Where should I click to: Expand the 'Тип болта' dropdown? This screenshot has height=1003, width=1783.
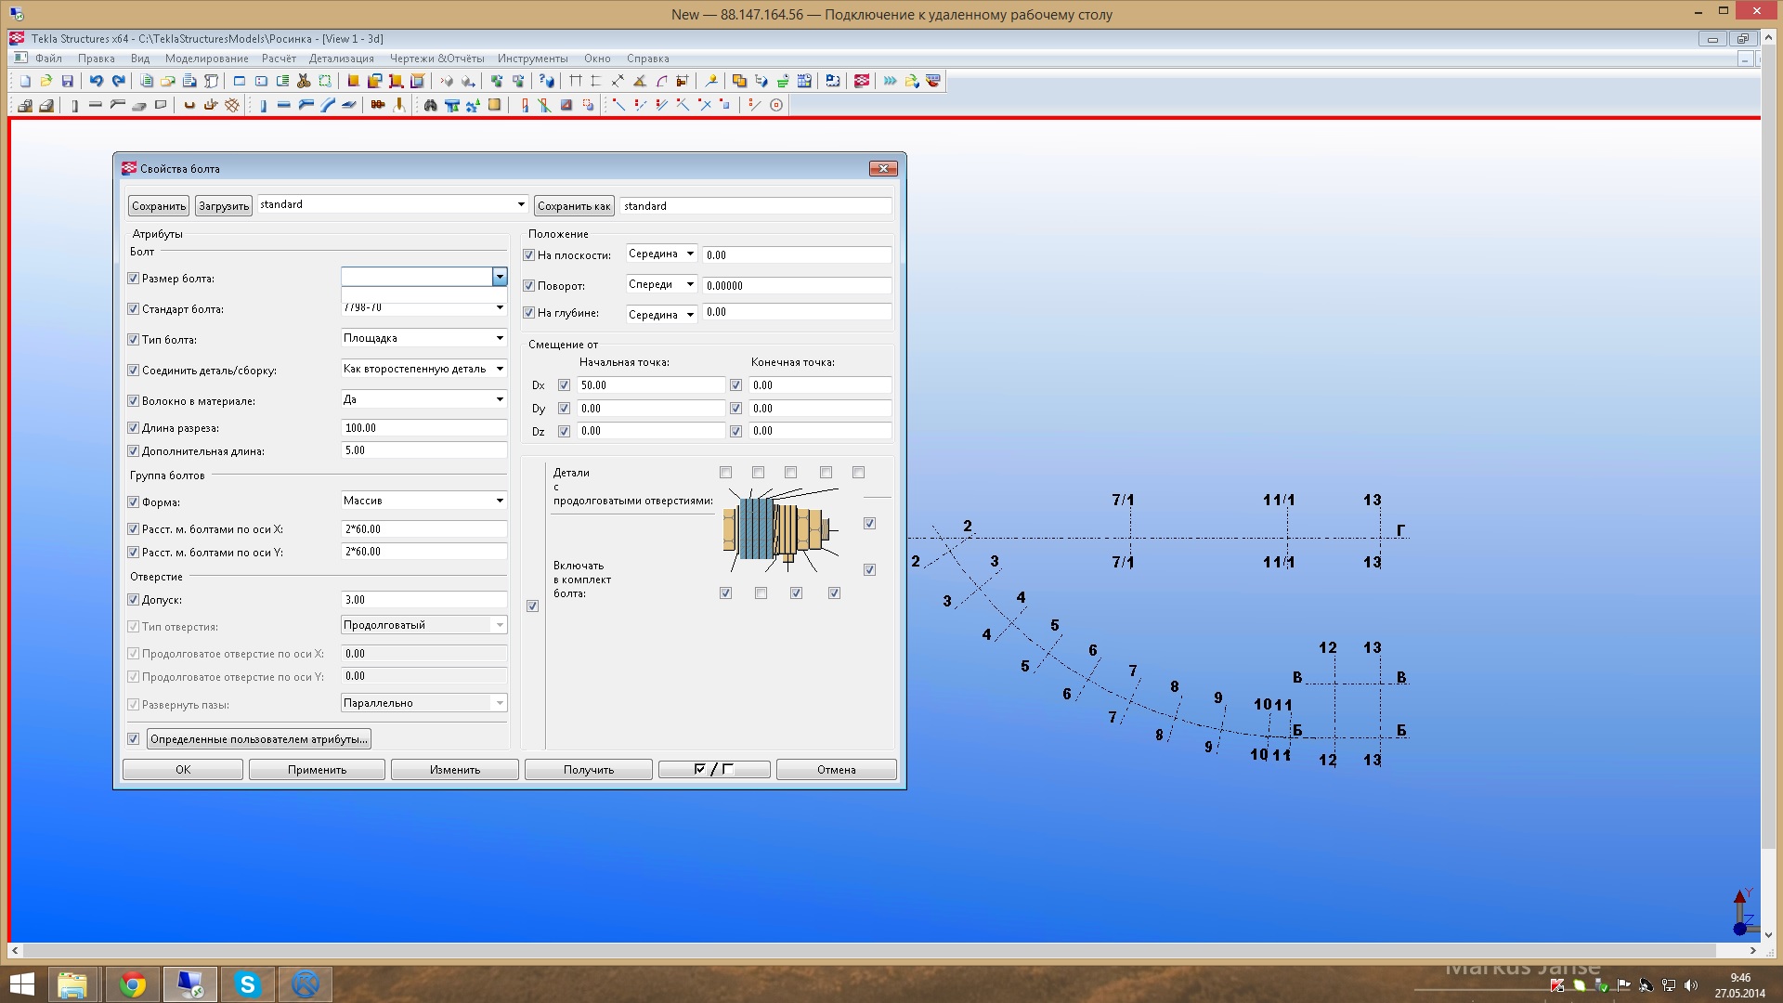coord(500,338)
